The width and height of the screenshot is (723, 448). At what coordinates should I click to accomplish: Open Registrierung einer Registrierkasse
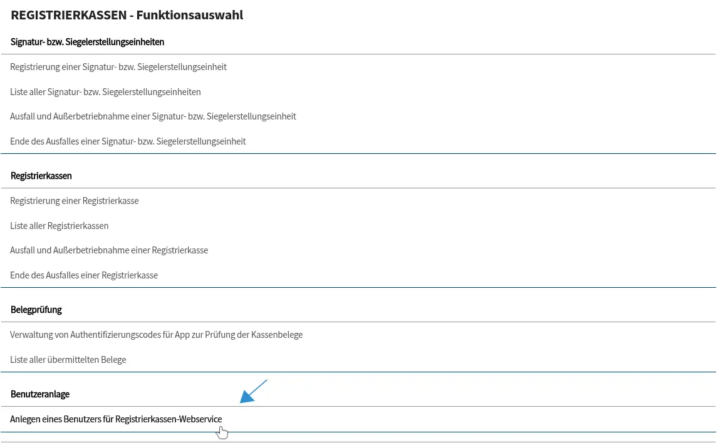[x=75, y=201]
